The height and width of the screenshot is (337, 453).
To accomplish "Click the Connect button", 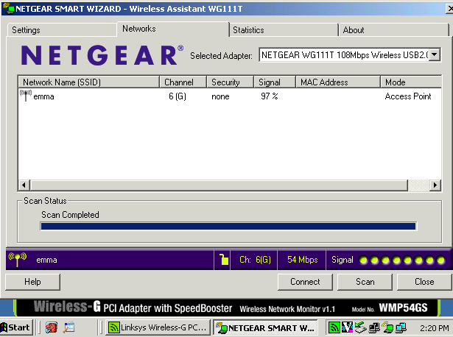I will [305, 282].
